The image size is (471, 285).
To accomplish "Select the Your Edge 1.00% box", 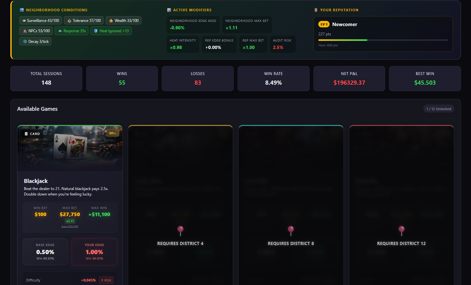I will [94, 252].
